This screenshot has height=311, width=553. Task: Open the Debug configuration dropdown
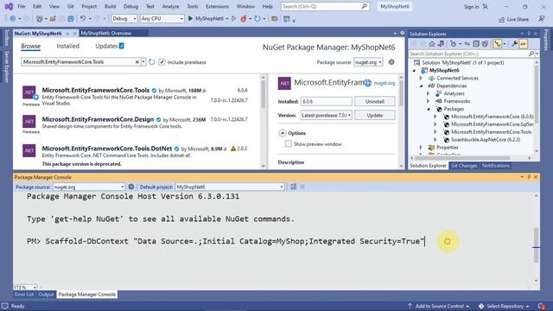(x=124, y=19)
